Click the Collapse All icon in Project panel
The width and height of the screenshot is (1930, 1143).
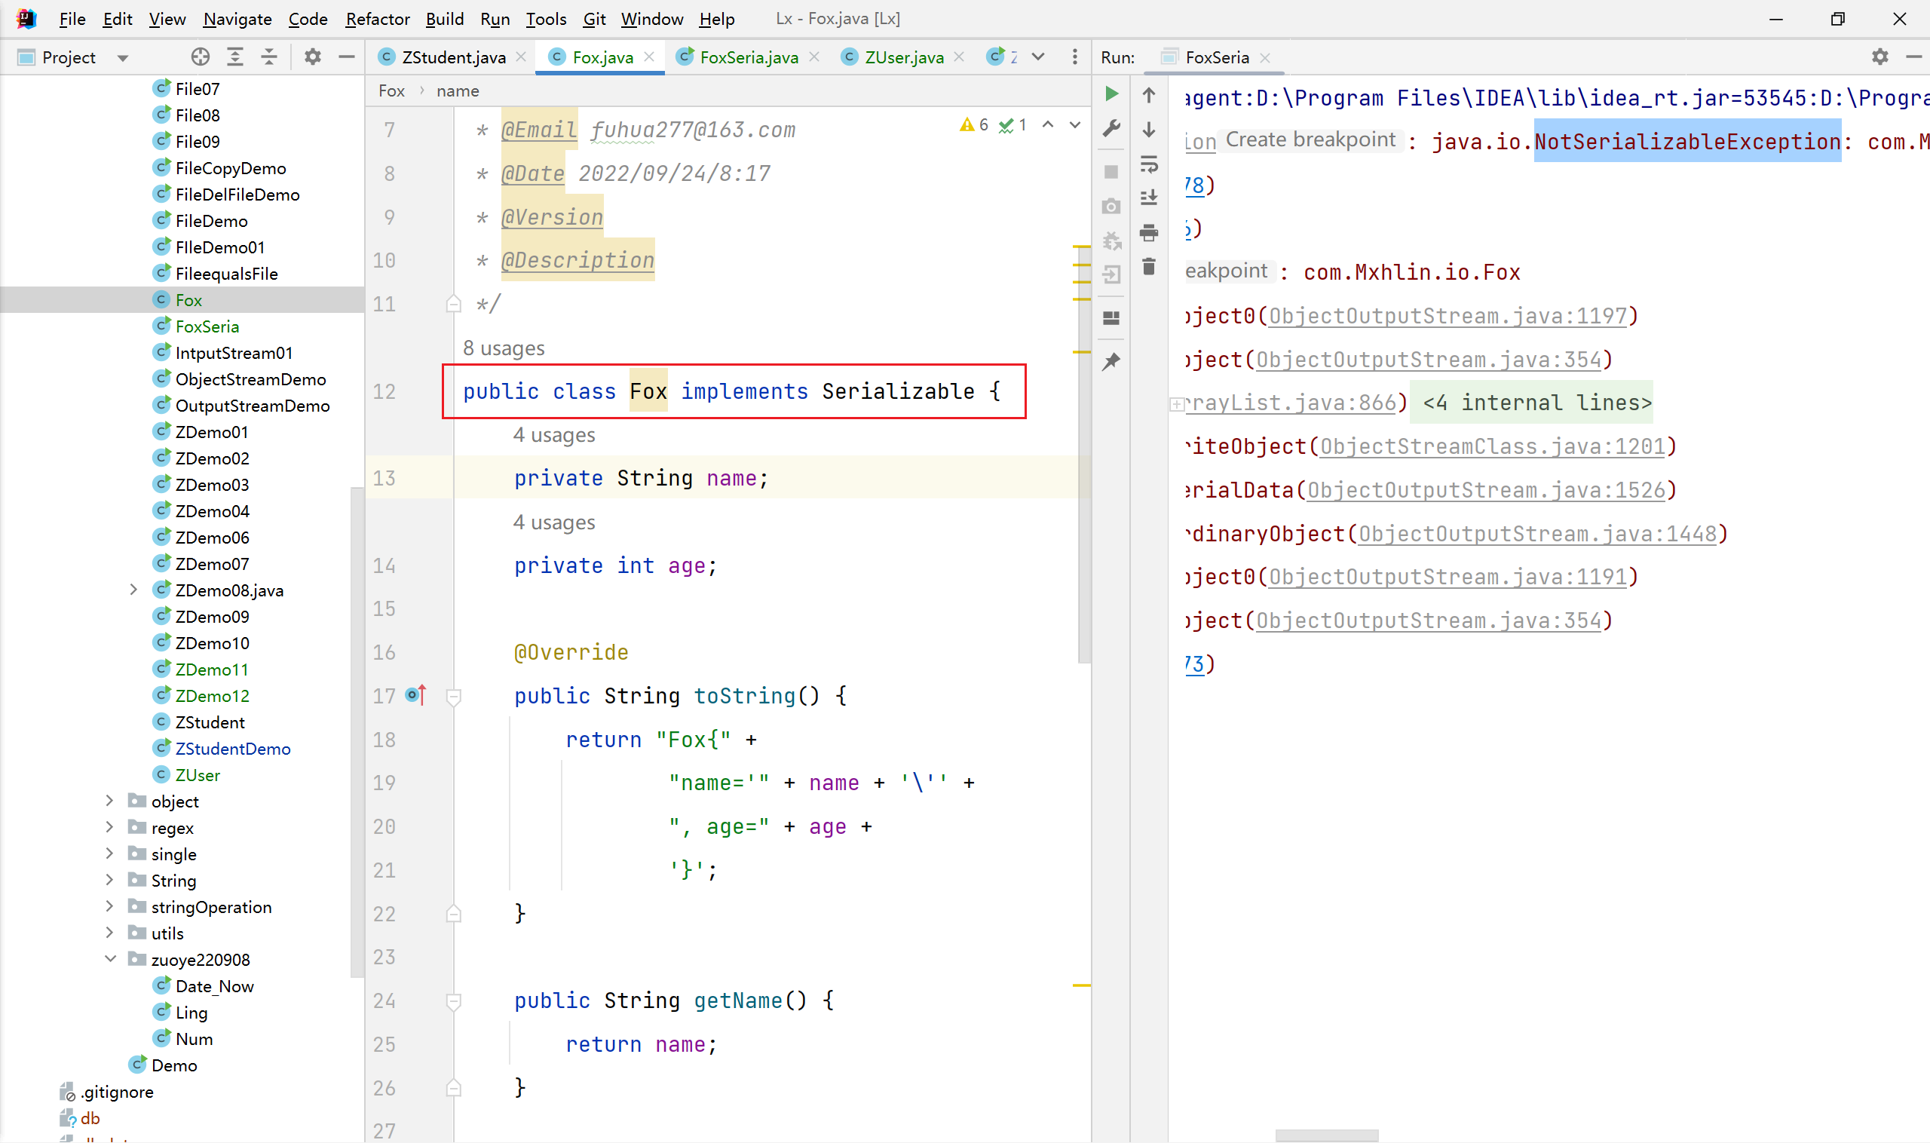269,57
